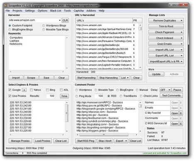The width and height of the screenshot is (194, 161).
Task: Enable the Yahoo engine checkbox
Action: point(31,90)
